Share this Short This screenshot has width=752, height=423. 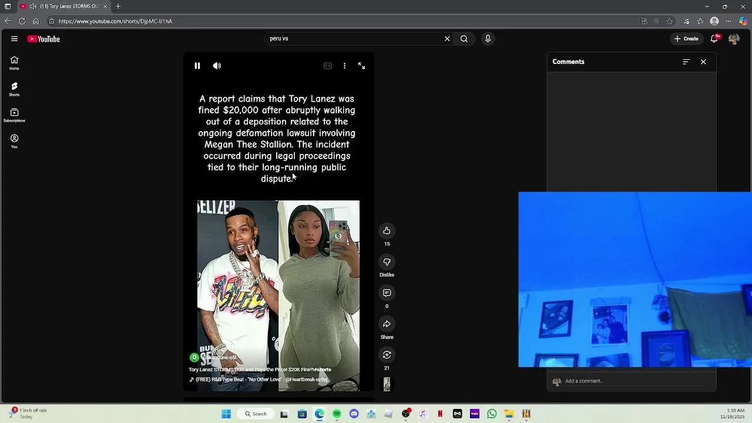[387, 324]
